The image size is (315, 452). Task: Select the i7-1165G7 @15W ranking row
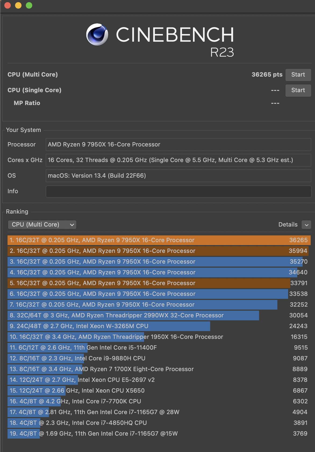pyautogui.click(x=159, y=434)
